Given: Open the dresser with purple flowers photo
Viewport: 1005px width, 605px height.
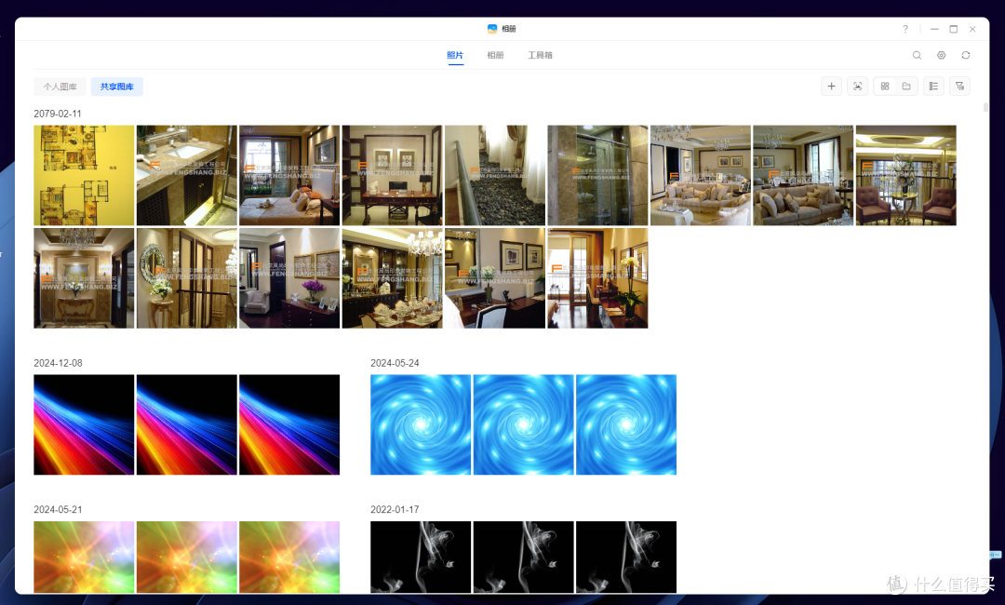Looking at the screenshot, I should point(289,278).
